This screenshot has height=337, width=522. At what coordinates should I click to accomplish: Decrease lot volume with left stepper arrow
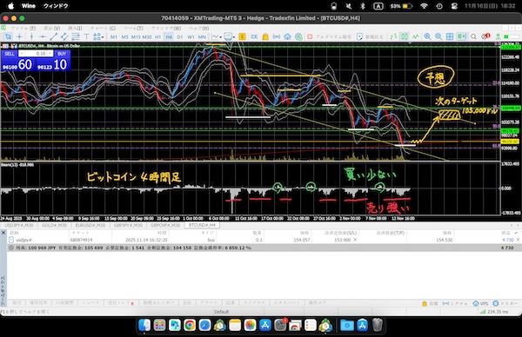21,54
